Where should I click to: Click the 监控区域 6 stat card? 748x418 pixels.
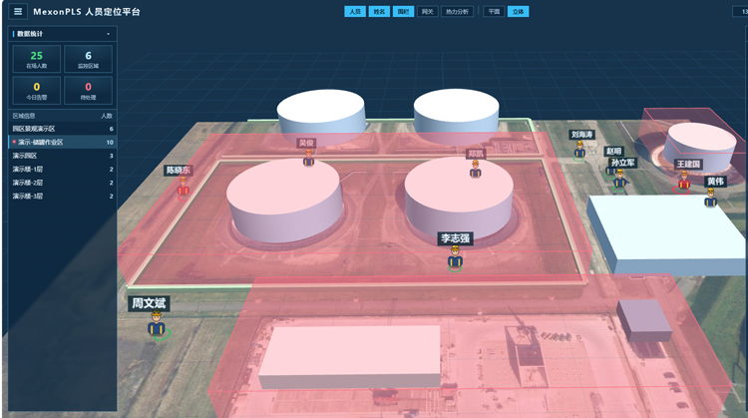(88, 59)
